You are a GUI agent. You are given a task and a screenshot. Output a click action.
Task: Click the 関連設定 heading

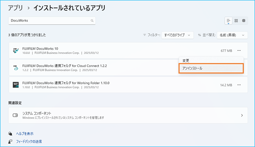tap(15, 103)
